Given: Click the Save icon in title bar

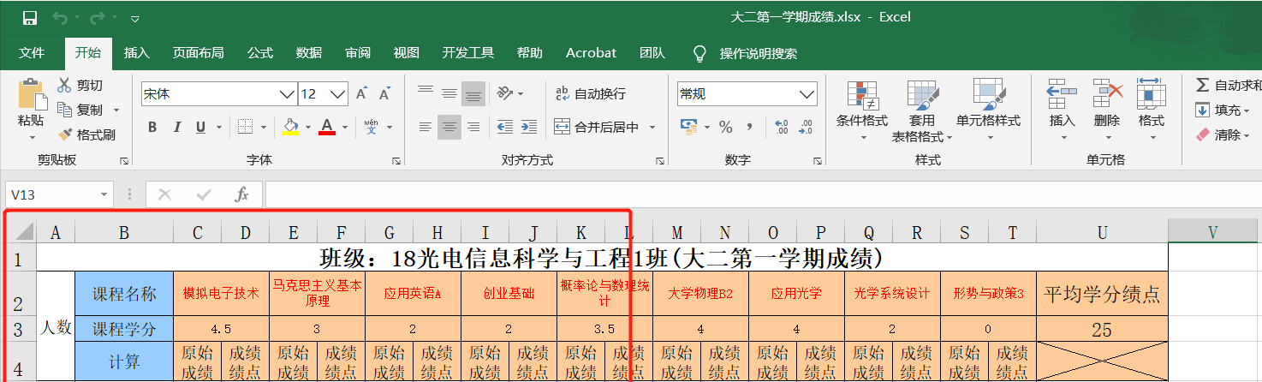Looking at the screenshot, I should (29, 18).
